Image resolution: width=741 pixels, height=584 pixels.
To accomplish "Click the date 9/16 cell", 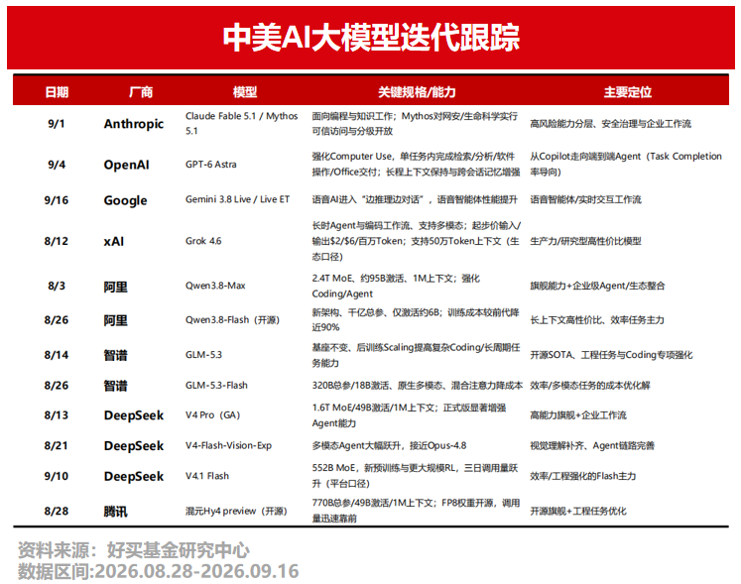I will (57, 200).
